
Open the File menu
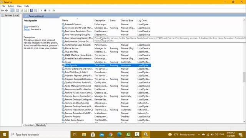click(3, 6)
